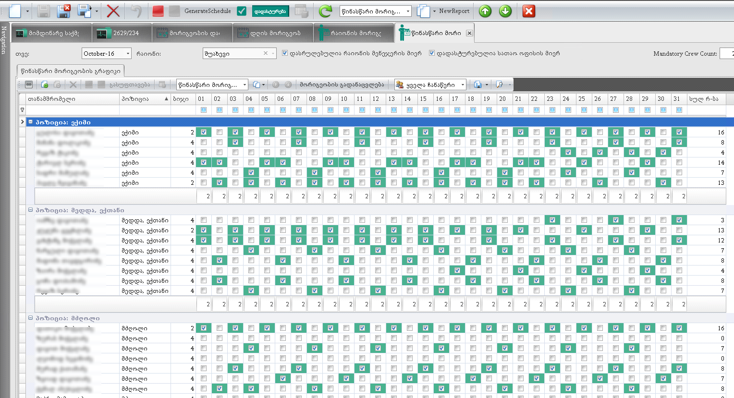The image size is (734, 398).
Task: Click the NewReport button
Action: (454, 11)
